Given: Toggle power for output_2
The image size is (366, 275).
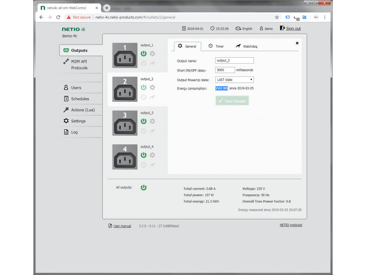Looking at the screenshot, I should coord(144,88).
